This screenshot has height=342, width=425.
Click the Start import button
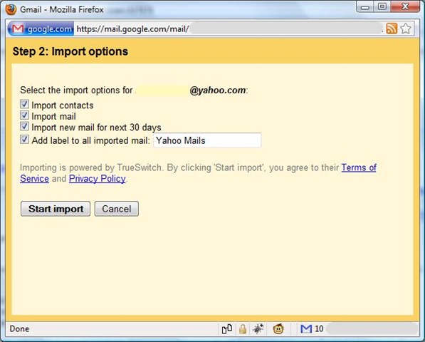click(56, 209)
